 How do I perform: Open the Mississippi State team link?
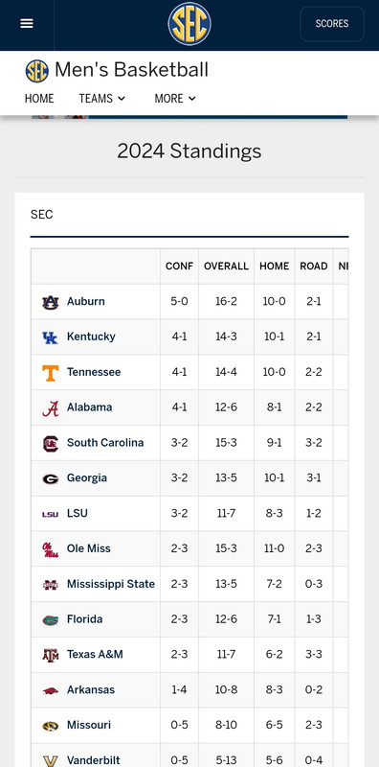point(111,584)
